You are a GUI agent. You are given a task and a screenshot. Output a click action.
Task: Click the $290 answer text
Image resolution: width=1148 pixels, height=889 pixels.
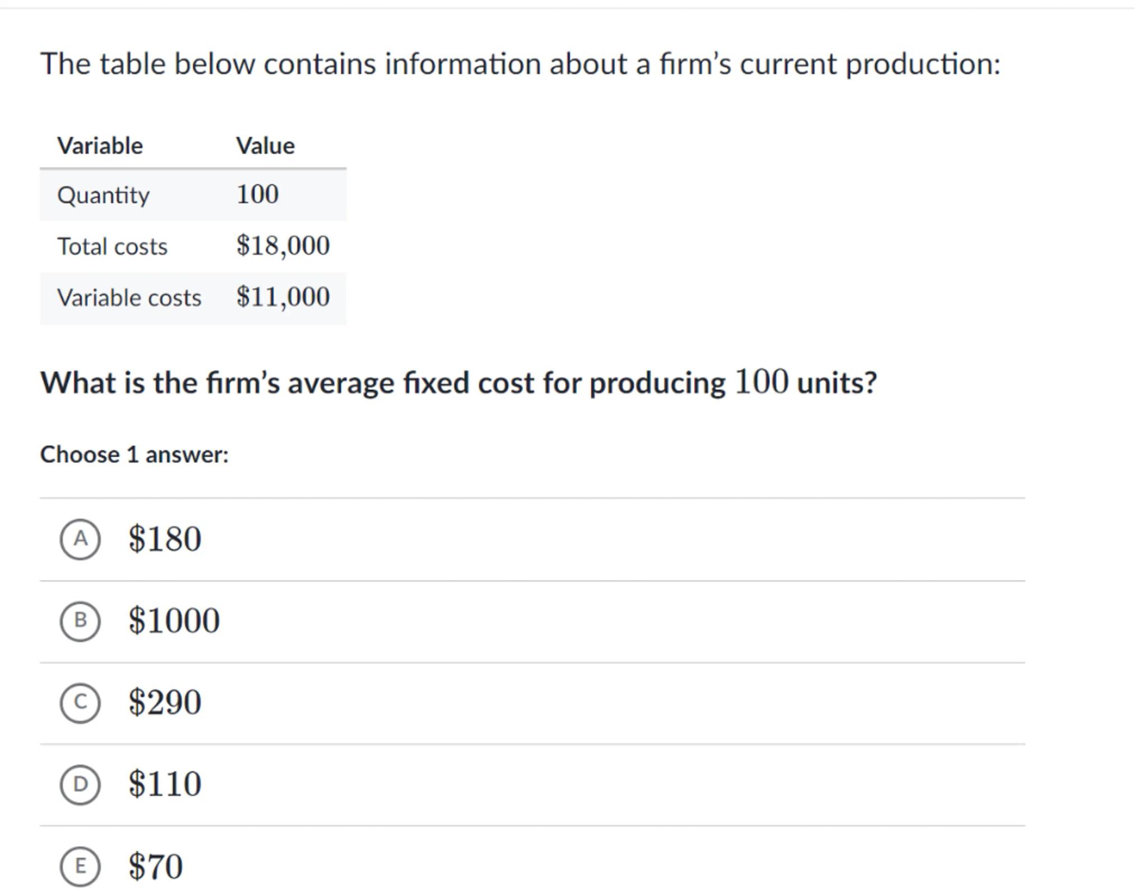(165, 702)
